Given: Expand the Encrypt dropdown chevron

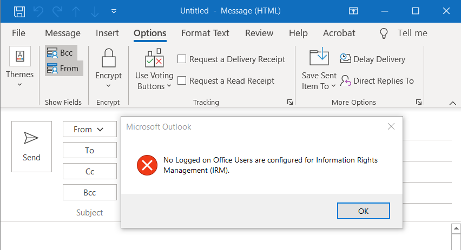Looking at the screenshot, I should tap(109, 86).
